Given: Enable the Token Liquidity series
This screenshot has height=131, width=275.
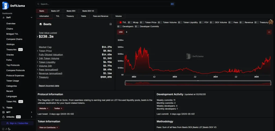Looking at the screenshot, I should click(x=180, y=23).
